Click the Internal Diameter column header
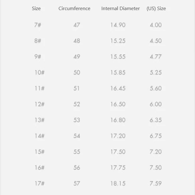Image resolution: width=195 pixels, height=195 pixels. click(121, 8)
